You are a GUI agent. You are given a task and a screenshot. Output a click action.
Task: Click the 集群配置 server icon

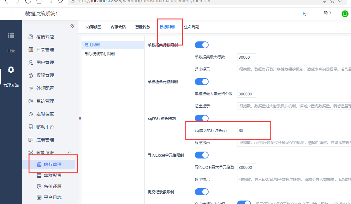(39, 175)
